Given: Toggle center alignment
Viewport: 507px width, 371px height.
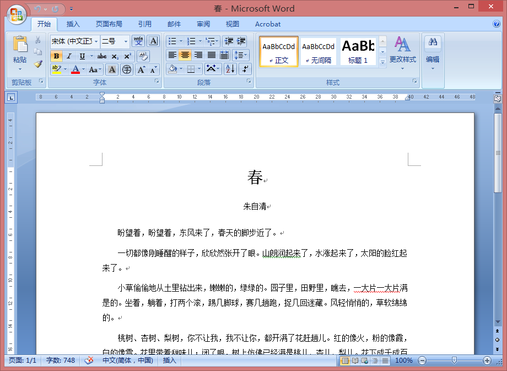Looking at the screenshot, I should click(x=185, y=55).
